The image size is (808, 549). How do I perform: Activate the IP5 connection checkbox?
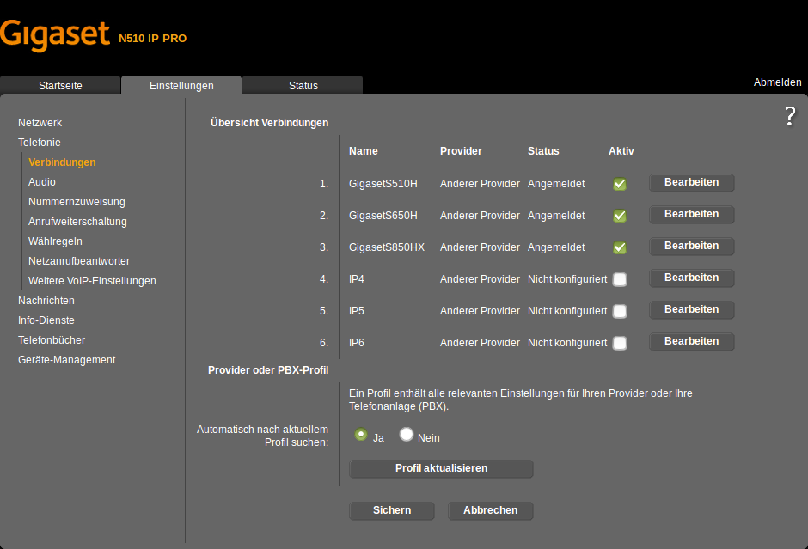(620, 310)
